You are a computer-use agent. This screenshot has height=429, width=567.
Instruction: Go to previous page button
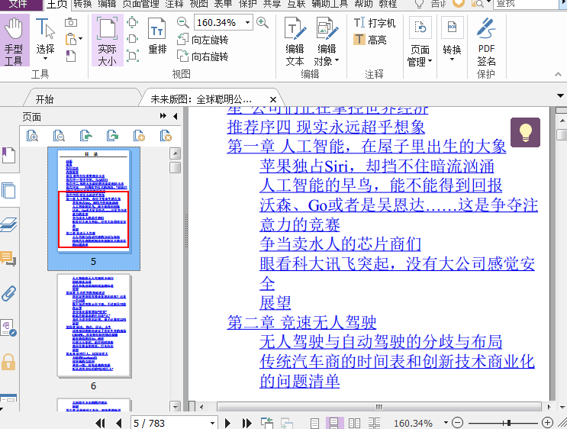tap(119, 422)
